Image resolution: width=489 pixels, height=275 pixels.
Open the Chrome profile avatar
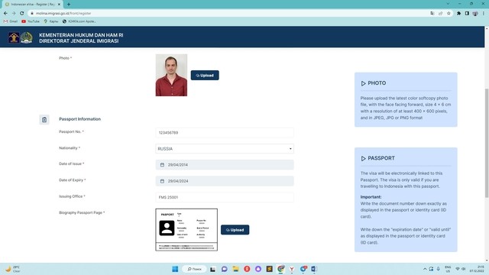475,14
